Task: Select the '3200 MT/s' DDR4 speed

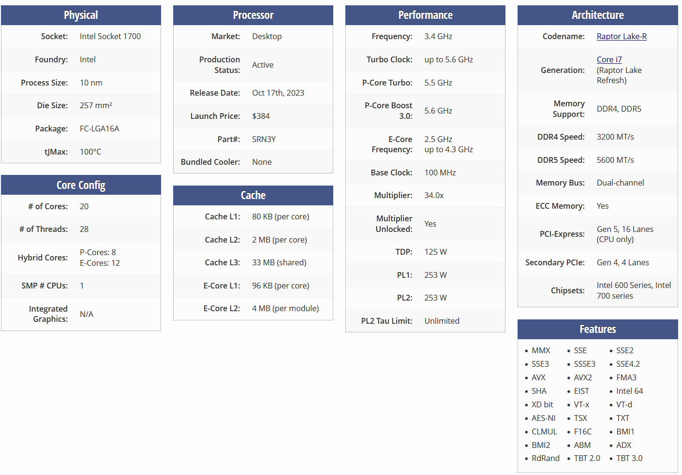Action: [x=615, y=137]
